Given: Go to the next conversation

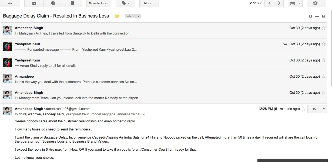Looking at the screenshot, I should tap(279, 4).
